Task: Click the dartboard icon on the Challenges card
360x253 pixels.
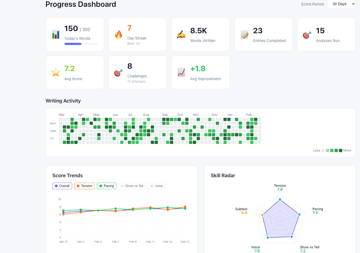Action: tap(119, 73)
